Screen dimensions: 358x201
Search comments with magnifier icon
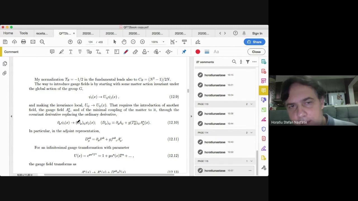point(234,62)
